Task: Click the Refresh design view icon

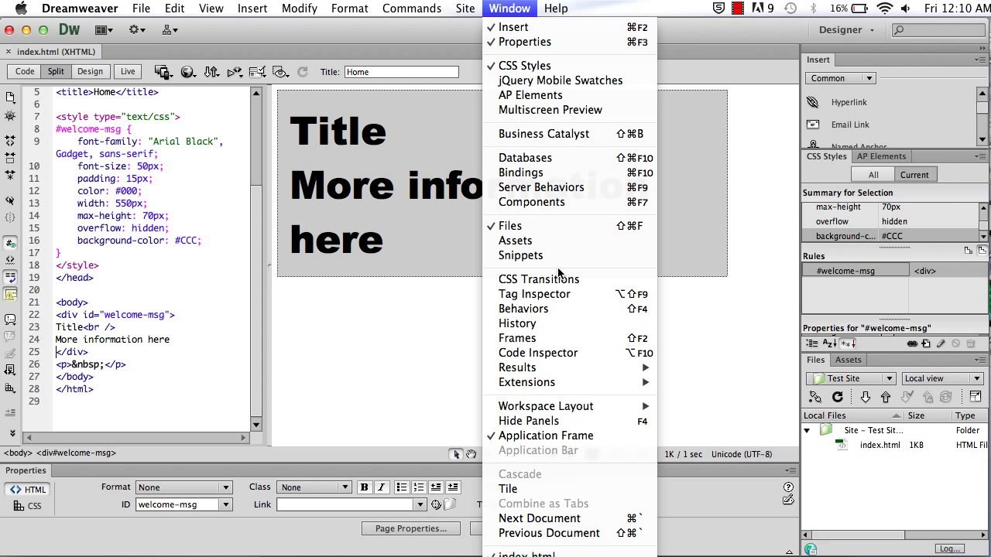Action: 302,72
